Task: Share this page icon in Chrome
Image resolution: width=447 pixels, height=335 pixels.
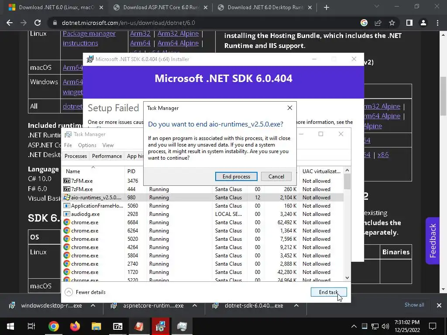Action: (378, 23)
